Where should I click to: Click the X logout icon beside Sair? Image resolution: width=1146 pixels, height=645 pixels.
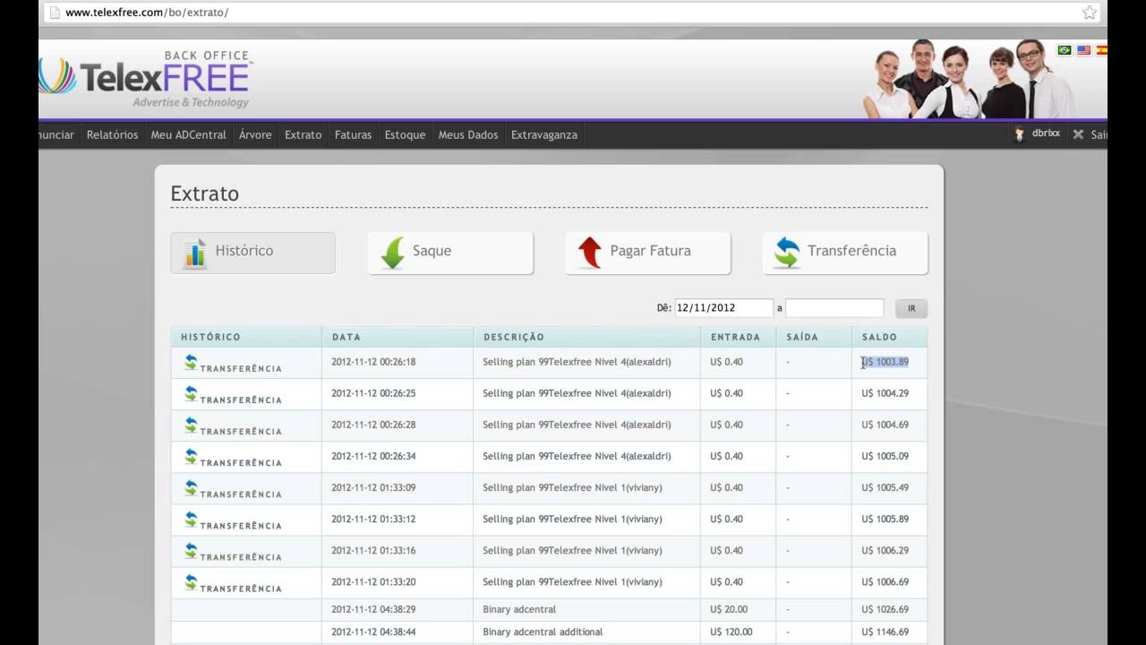click(1078, 134)
